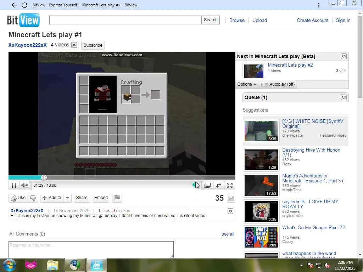The width and height of the screenshot is (363, 272).
Task: Click the search input field
Action: tap(125, 20)
